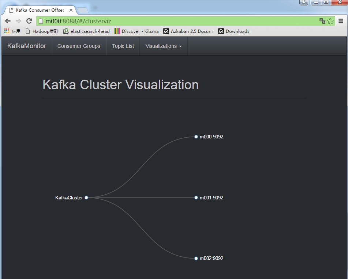Click the KafkaCluster node label text
348x279 pixels.
(69, 198)
